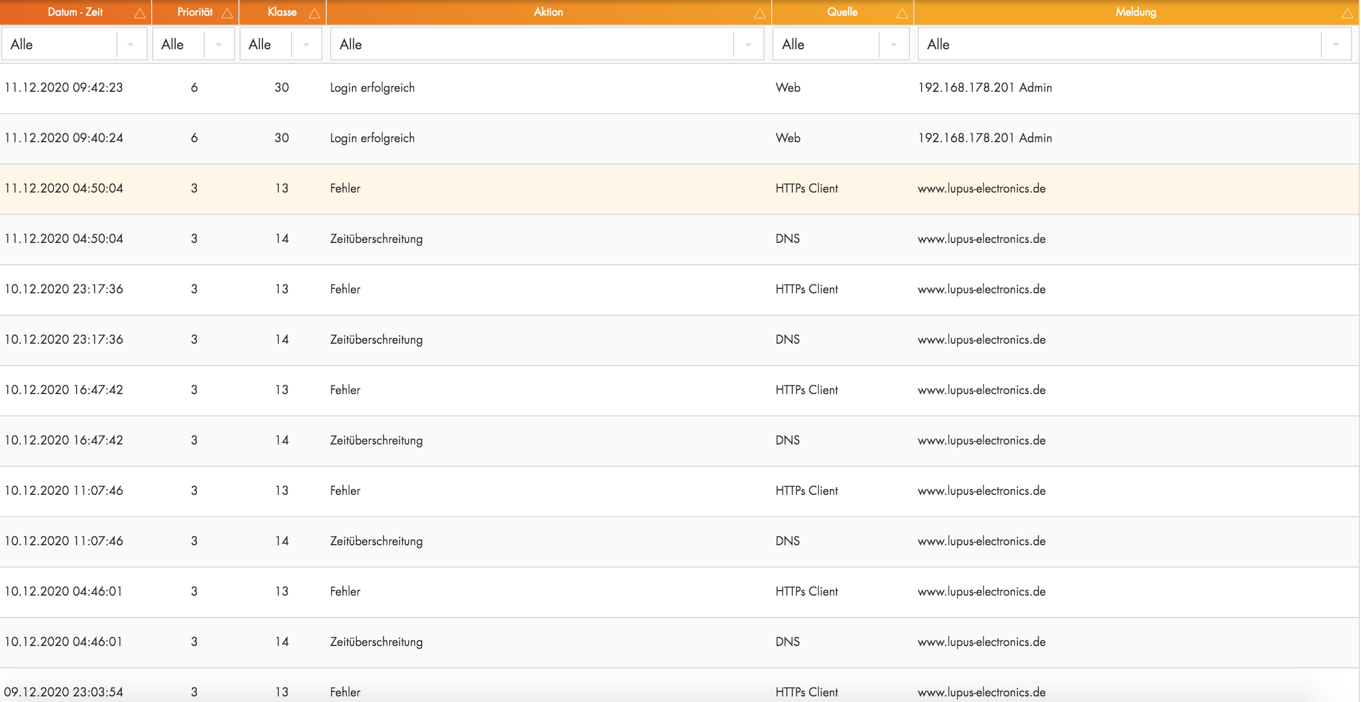Image resolution: width=1361 pixels, height=702 pixels.
Task: Open the Quelle filter dropdown
Action: (894, 45)
